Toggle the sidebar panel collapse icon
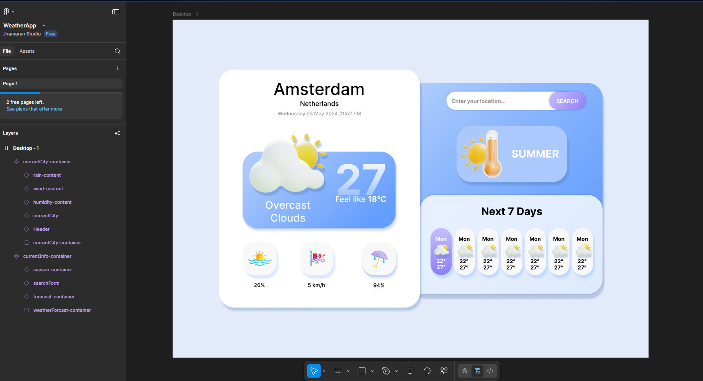The width and height of the screenshot is (703, 381). pyautogui.click(x=116, y=12)
